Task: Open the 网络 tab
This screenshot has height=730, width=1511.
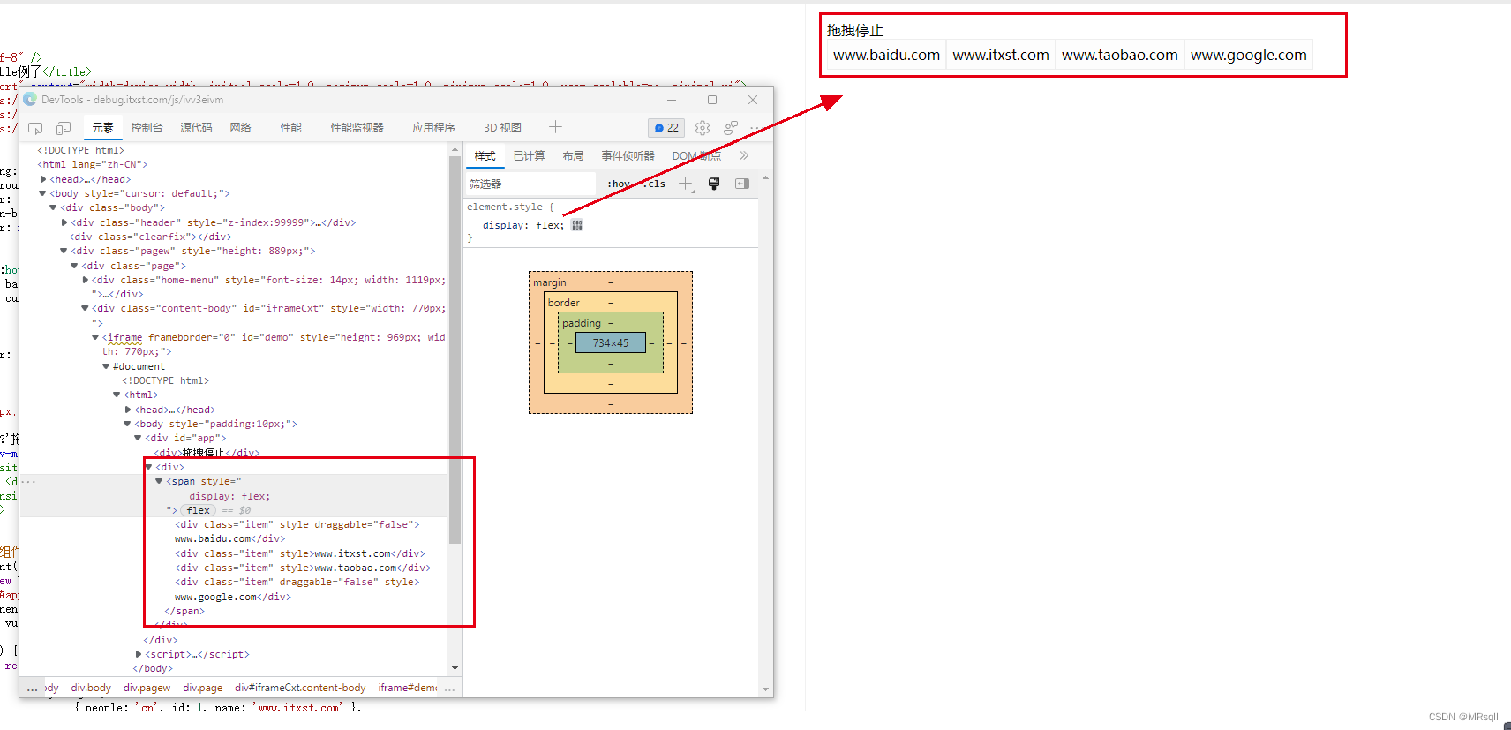Action: click(x=240, y=128)
